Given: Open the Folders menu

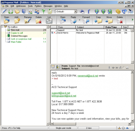Looking at the screenshot, I should click(38, 6).
